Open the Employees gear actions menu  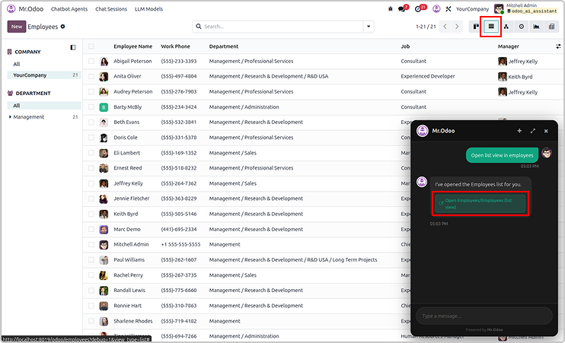coord(63,27)
